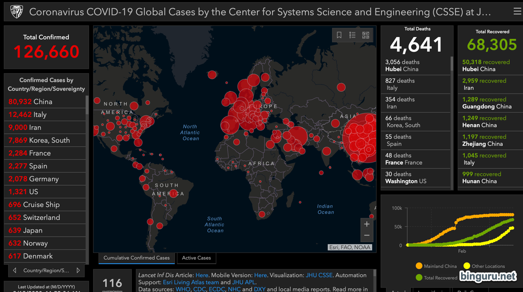Zoom out on the map with minus
The height and width of the screenshot is (292, 523).
click(367, 236)
